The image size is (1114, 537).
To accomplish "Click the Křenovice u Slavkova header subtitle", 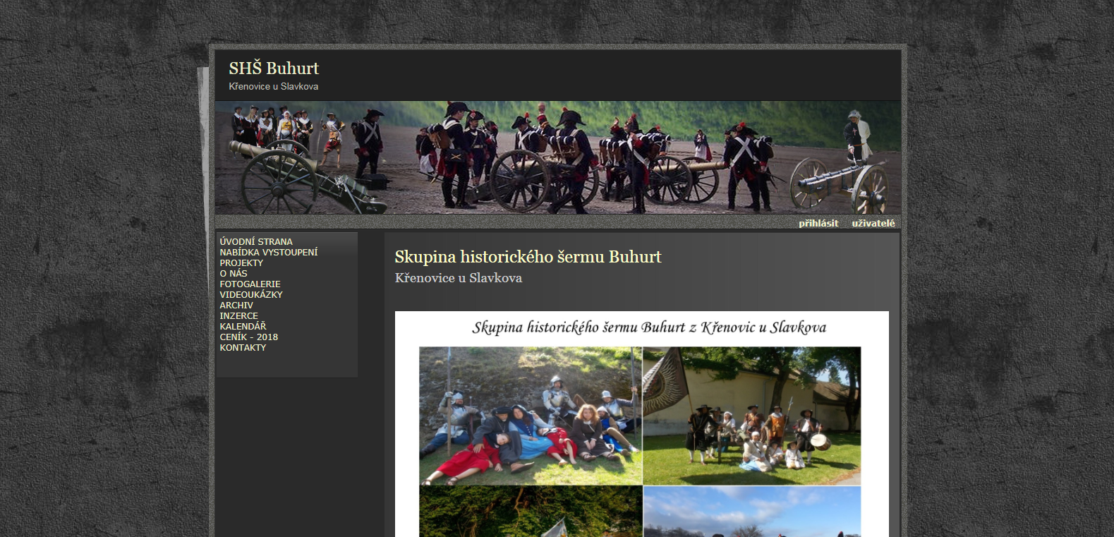I will point(273,86).
